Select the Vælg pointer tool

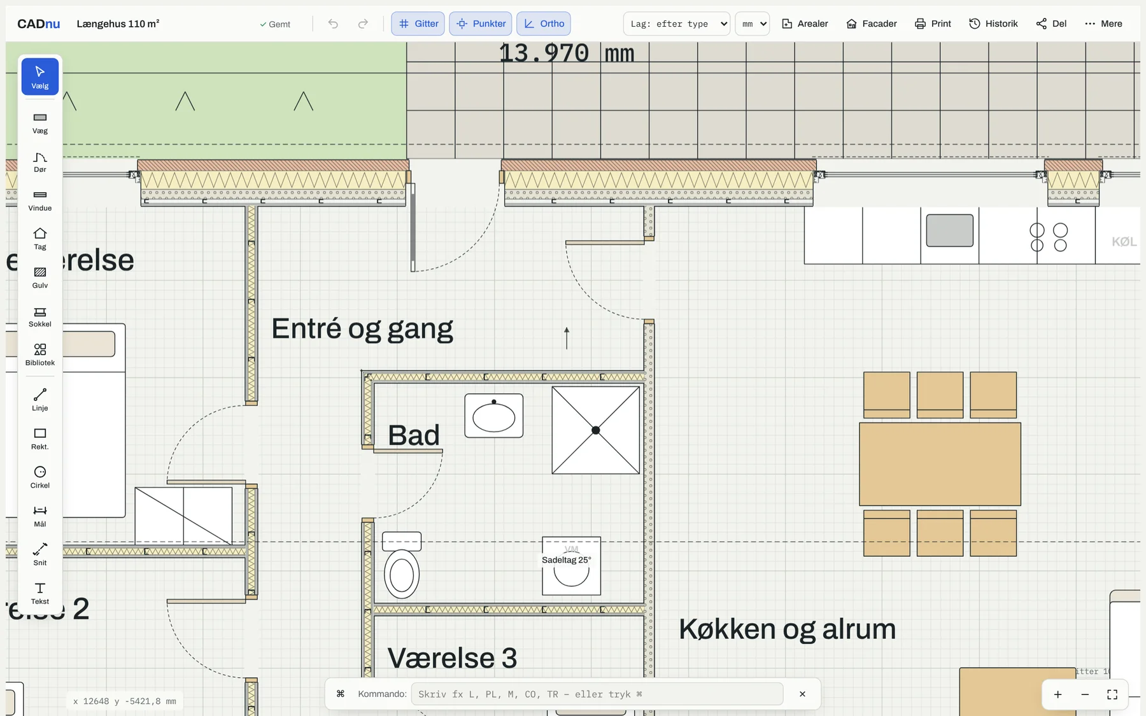coord(40,76)
